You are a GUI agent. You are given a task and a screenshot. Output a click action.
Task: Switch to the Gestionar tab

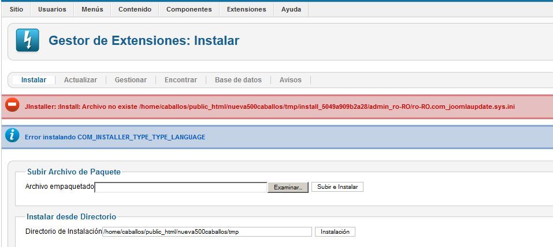point(131,80)
